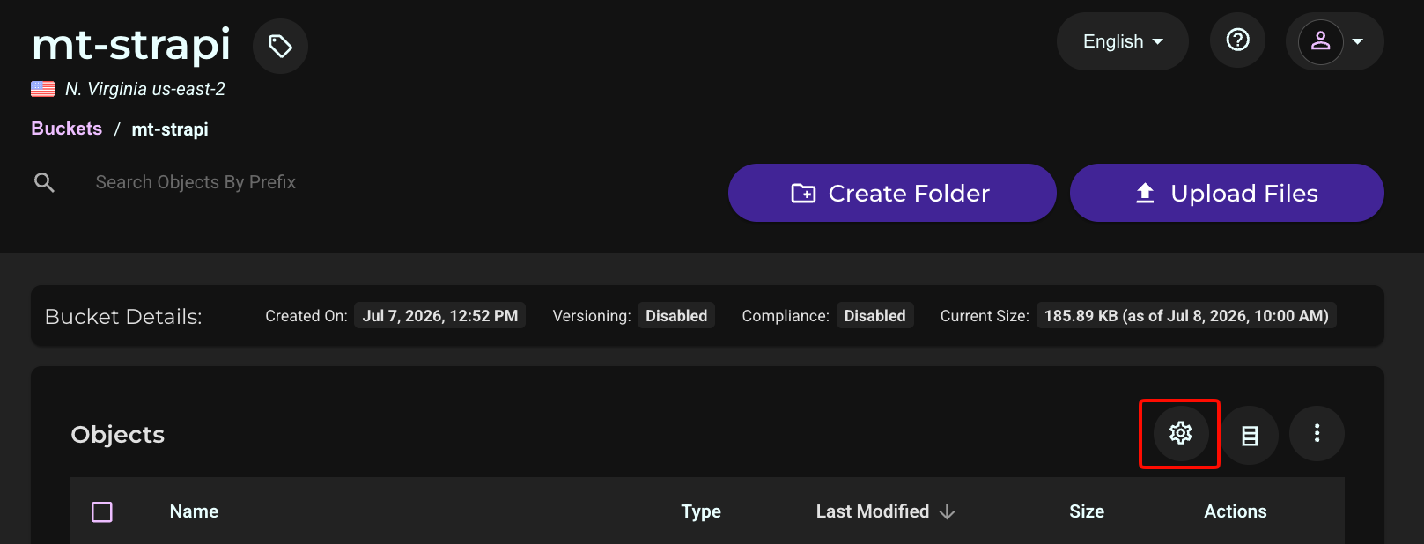This screenshot has height=544, width=1424.
Task: Open the help question mark icon
Action: coord(1237,40)
